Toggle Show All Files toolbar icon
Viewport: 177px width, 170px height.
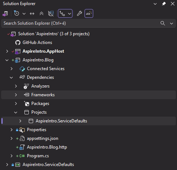pos(51,13)
